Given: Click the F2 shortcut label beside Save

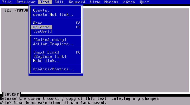Looking at the screenshot, I should pyautogui.click(x=78, y=23).
